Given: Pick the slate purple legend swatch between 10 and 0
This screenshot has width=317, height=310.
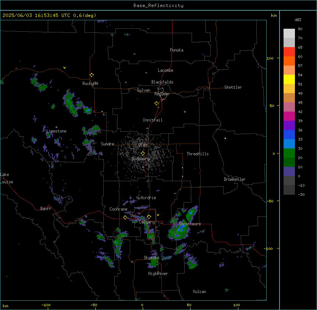Looking at the screenshot, I should coord(289,172).
